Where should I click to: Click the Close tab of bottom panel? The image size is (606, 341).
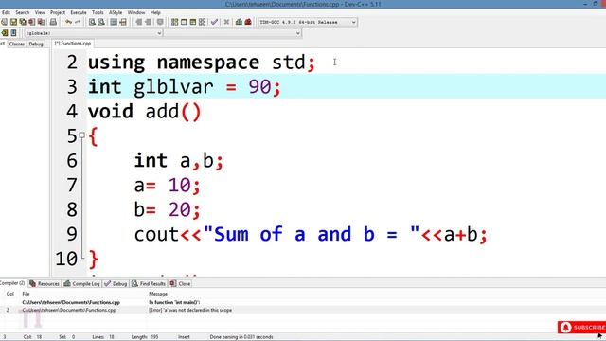pyautogui.click(x=181, y=284)
